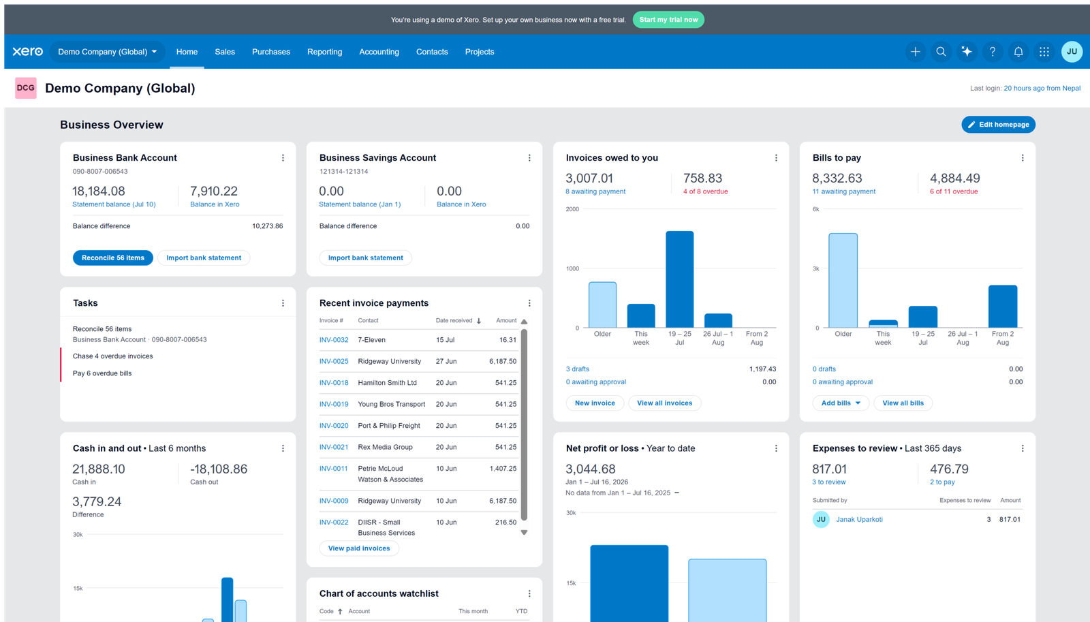
Task: Open Janak Uparkoti link
Action: coord(859,519)
